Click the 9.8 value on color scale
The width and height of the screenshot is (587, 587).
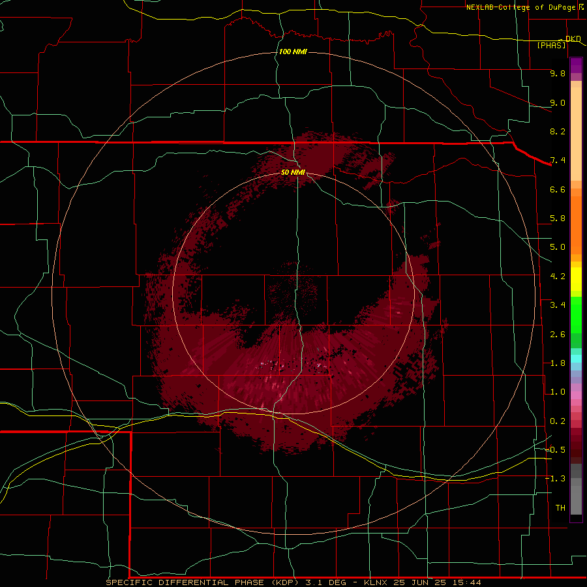point(558,73)
